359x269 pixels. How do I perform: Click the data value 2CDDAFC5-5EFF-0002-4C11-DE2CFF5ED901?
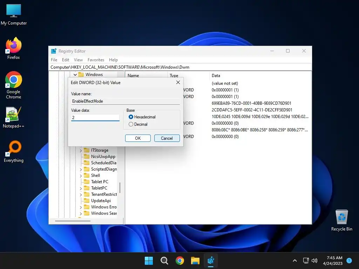[252, 110]
